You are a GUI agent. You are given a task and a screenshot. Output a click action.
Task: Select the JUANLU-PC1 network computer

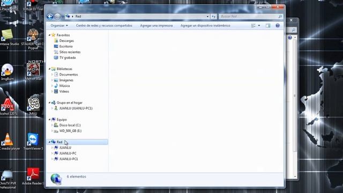(68, 159)
